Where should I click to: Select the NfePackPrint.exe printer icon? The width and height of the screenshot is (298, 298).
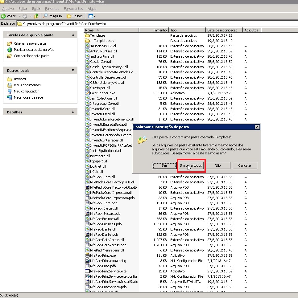coord(88,255)
